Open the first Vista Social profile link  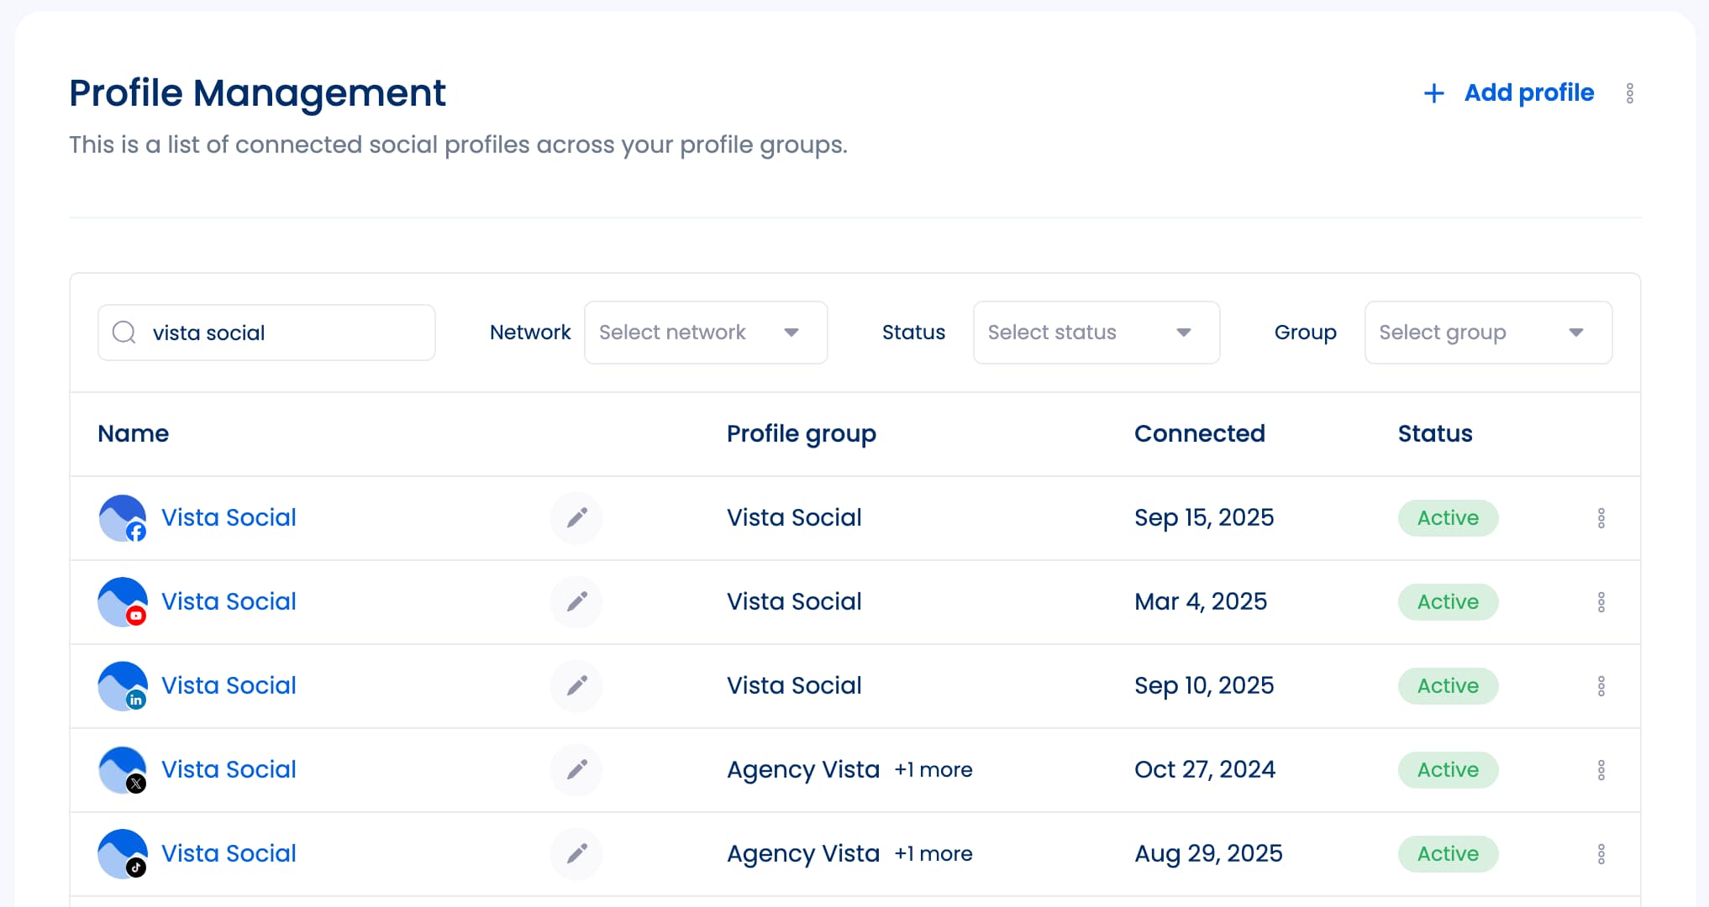coord(229,518)
